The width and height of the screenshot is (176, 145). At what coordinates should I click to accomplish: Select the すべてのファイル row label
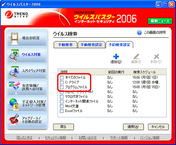[75, 77]
